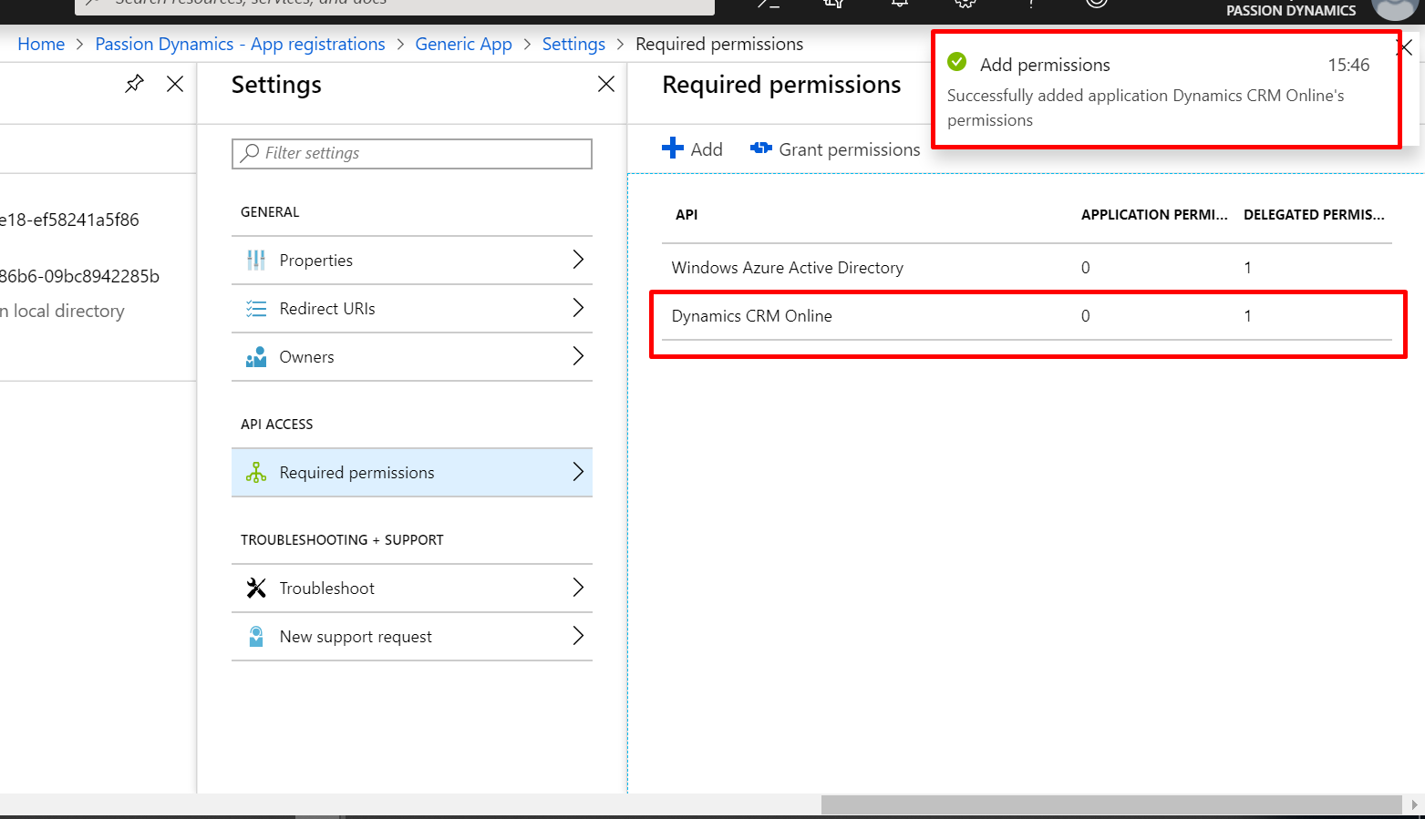This screenshot has height=819, width=1425.
Task: Click the Properties sliders icon
Action: (256, 261)
